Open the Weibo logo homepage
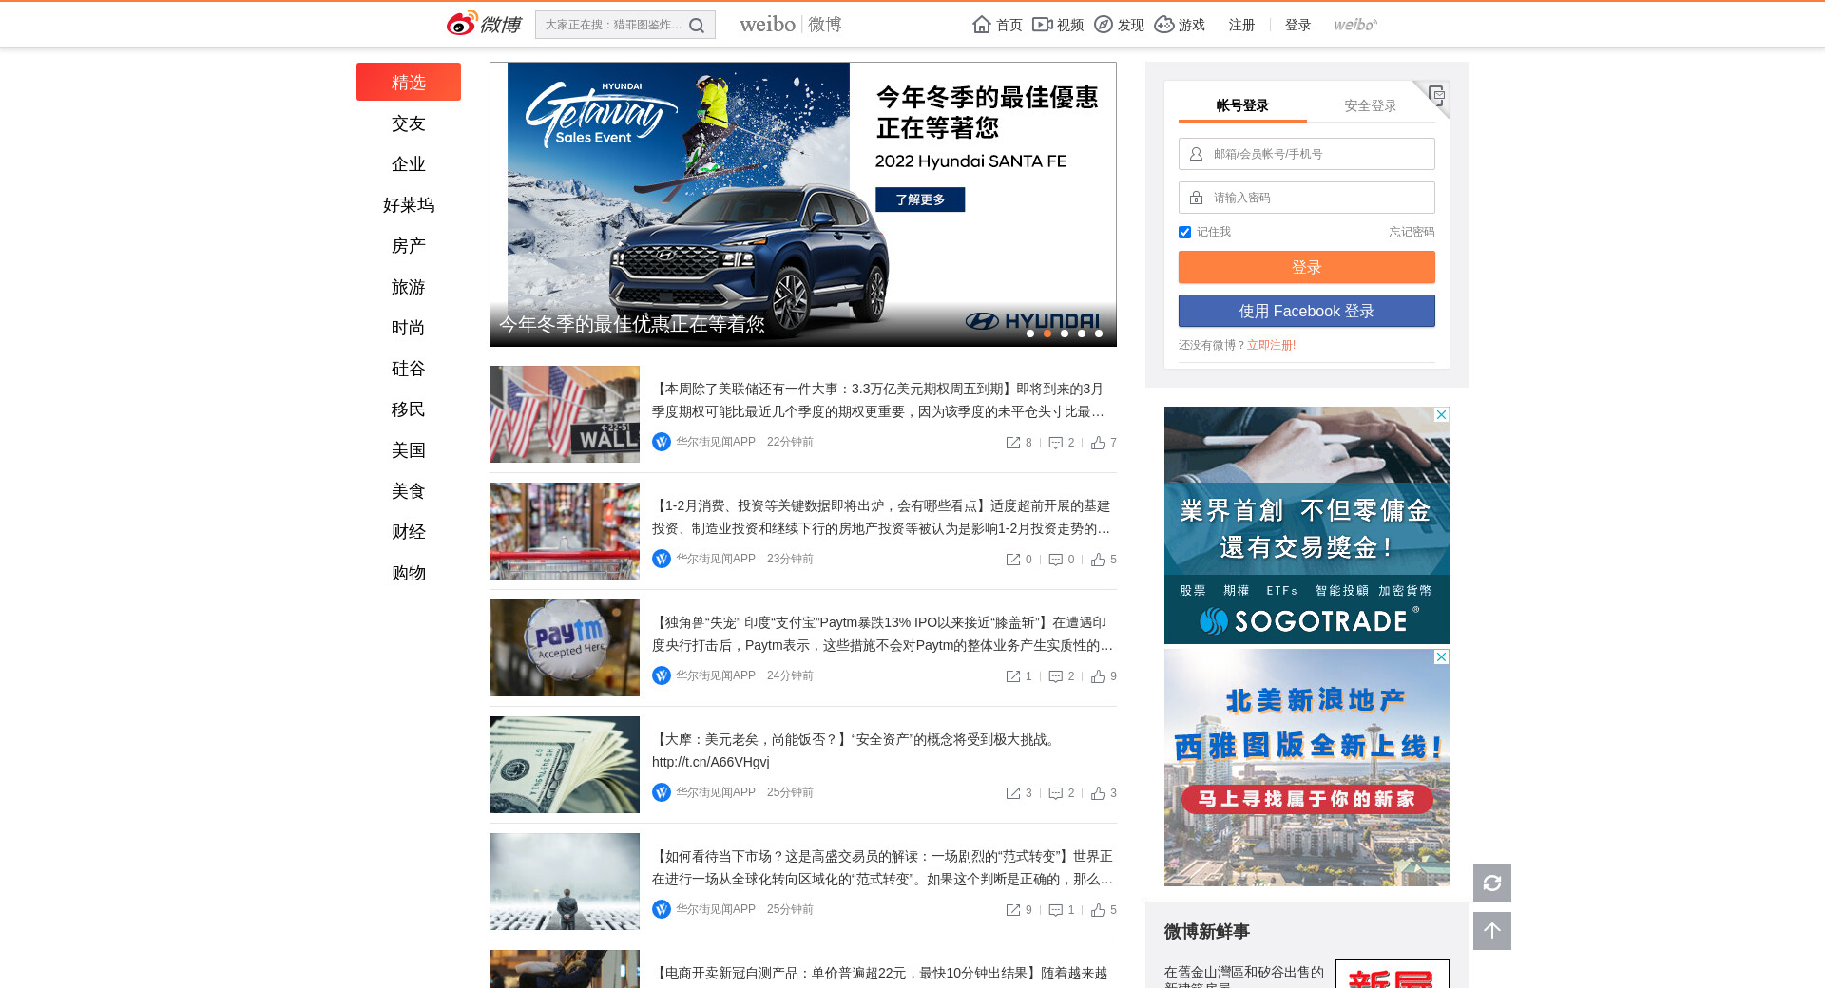Viewport: 1825px width, 988px height. (x=484, y=24)
